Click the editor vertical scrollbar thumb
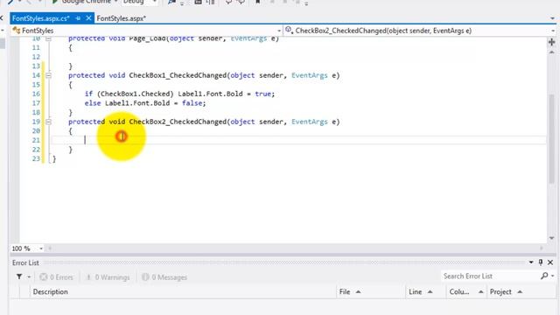Viewport: 560px width, 315px height. [x=551, y=139]
